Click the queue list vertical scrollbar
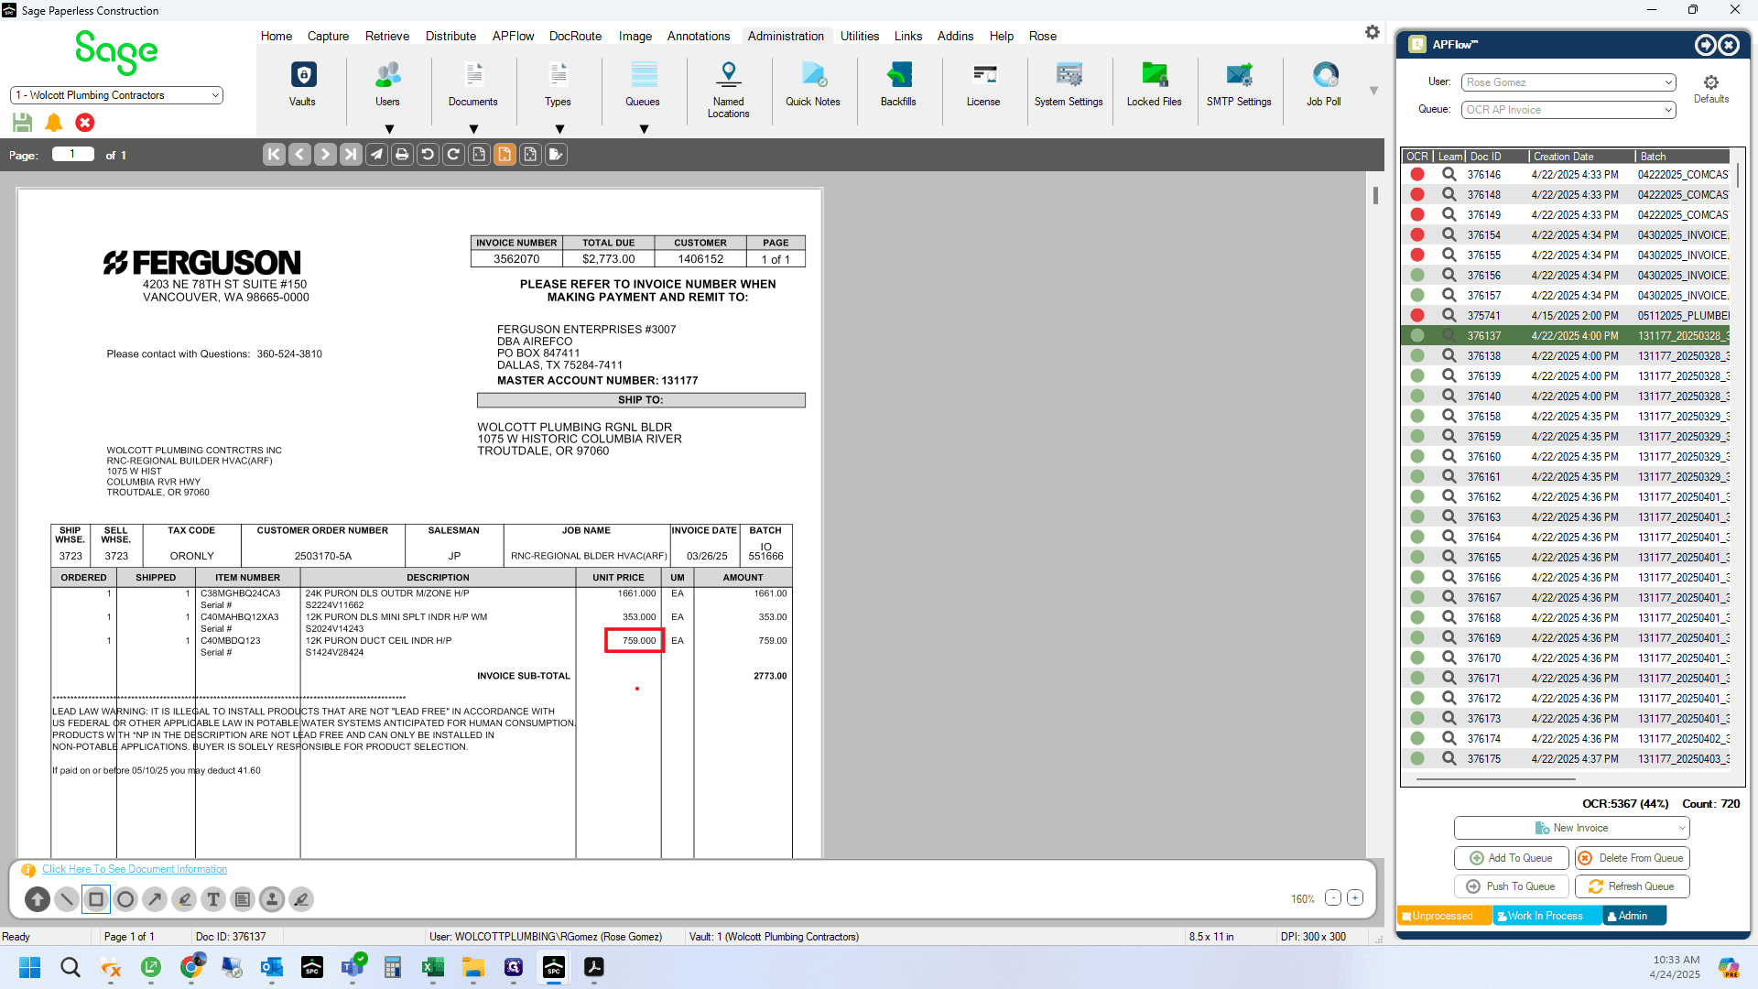 (x=1737, y=176)
